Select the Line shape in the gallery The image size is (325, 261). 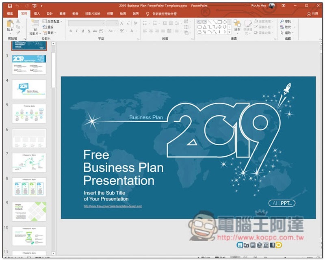pyautogui.click(x=210, y=22)
